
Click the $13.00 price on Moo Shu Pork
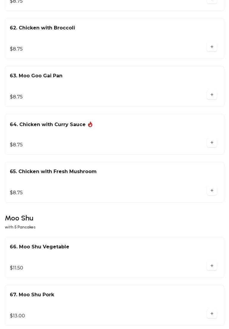click(x=17, y=316)
